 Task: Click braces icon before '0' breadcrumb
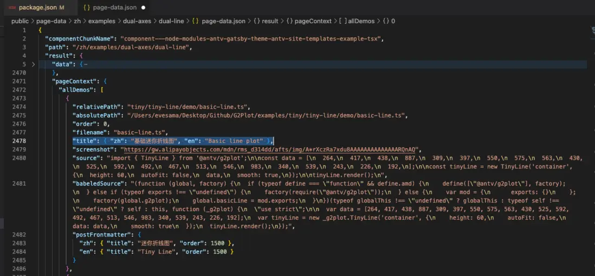tap(385, 21)
